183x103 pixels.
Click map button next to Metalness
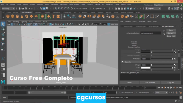pos(175,59)
